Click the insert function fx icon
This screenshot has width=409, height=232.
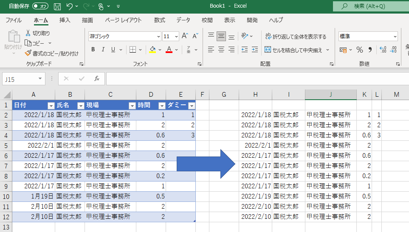(96, 78)
